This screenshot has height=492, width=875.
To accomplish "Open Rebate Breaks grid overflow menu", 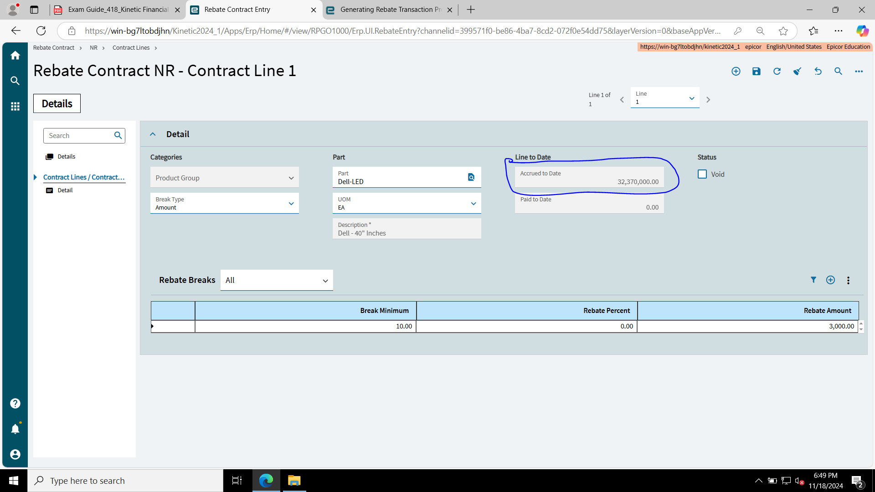I will pyautogui.click(x=848, y=280).
